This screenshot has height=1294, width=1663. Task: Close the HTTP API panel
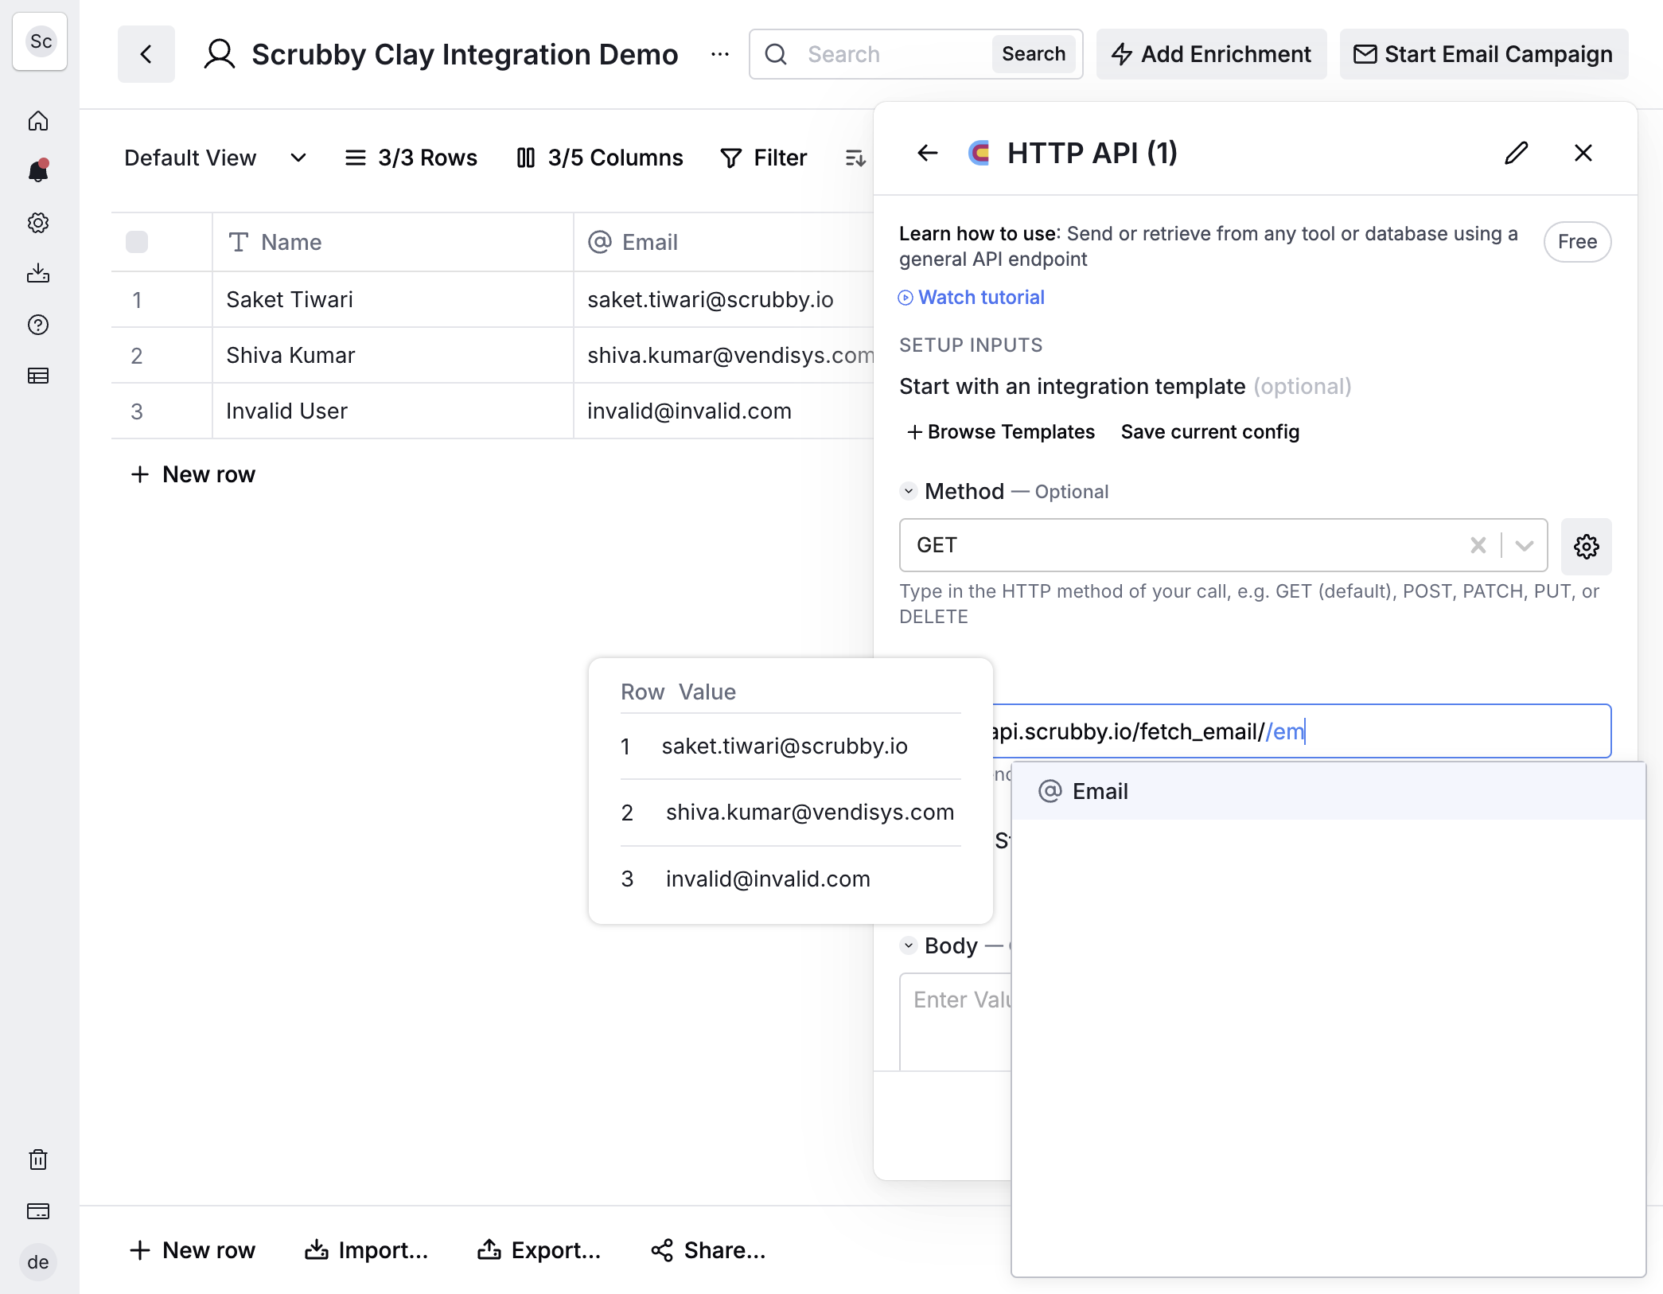pyautogui.click(x=1583, y=153)
